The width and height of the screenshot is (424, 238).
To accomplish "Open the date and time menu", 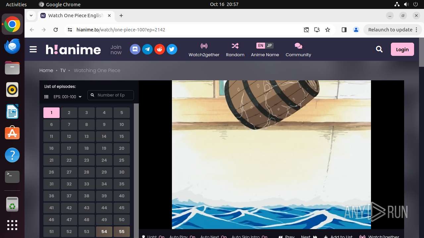I will coord(224,4).
